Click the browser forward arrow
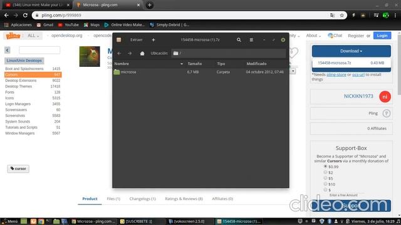This screenshot has height=225, width=401. point(16,15)
